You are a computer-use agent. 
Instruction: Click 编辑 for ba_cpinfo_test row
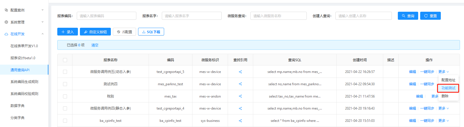tap(412, 121)
